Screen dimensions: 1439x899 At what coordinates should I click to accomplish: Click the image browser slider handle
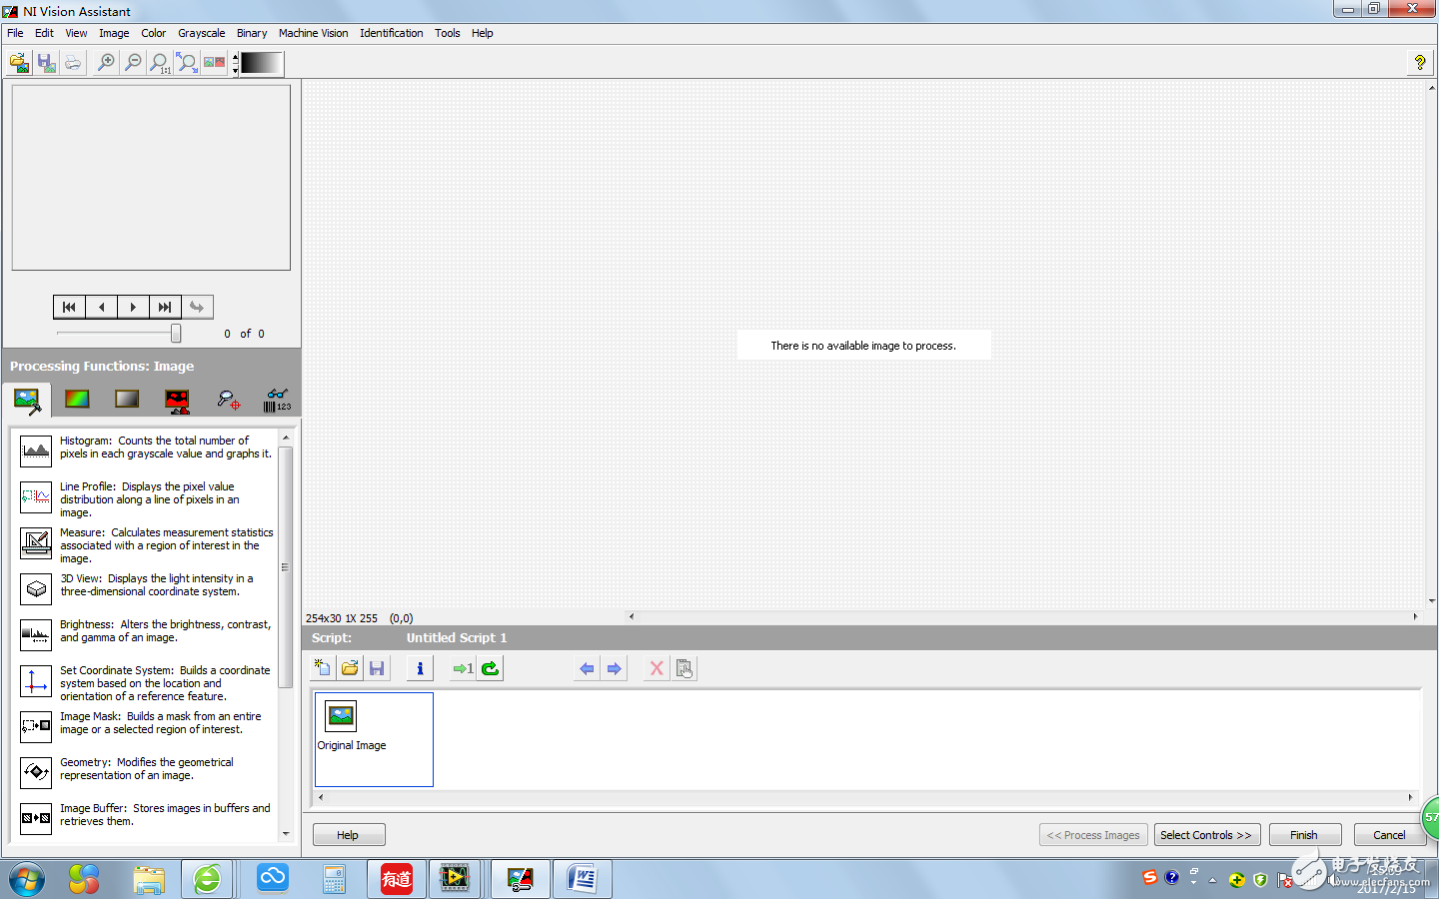[x=176, y=333]
